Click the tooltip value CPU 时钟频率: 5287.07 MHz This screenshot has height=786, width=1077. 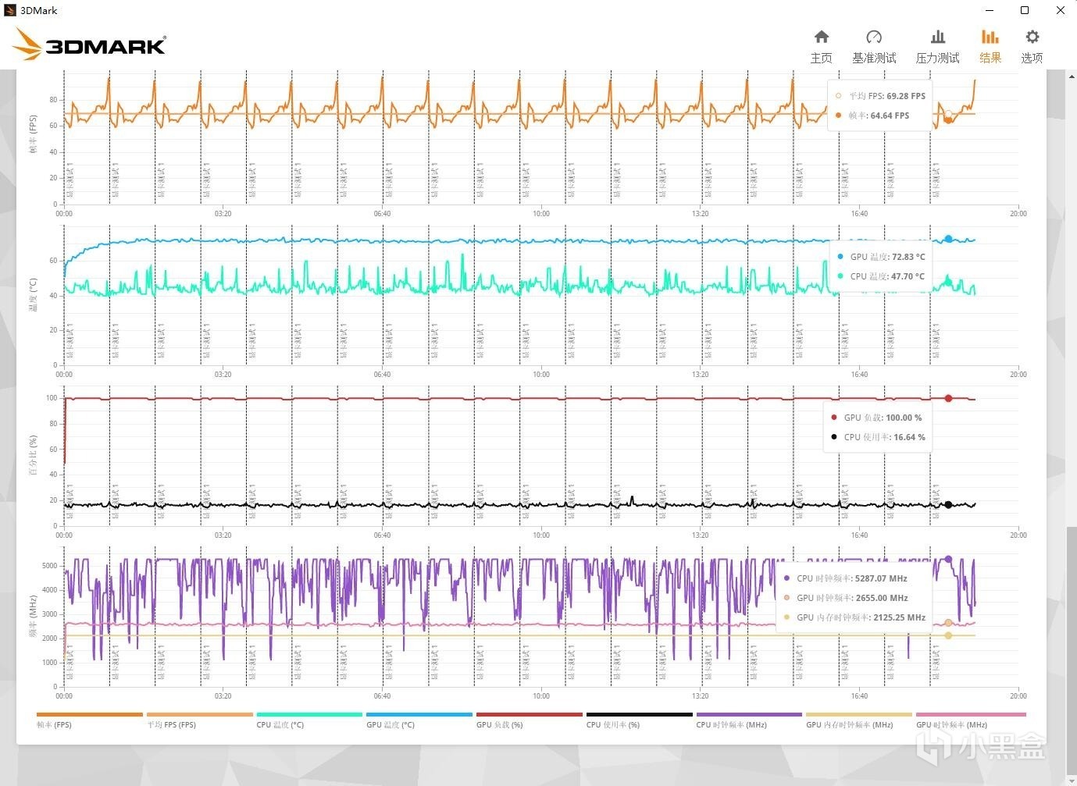[852, 578]
